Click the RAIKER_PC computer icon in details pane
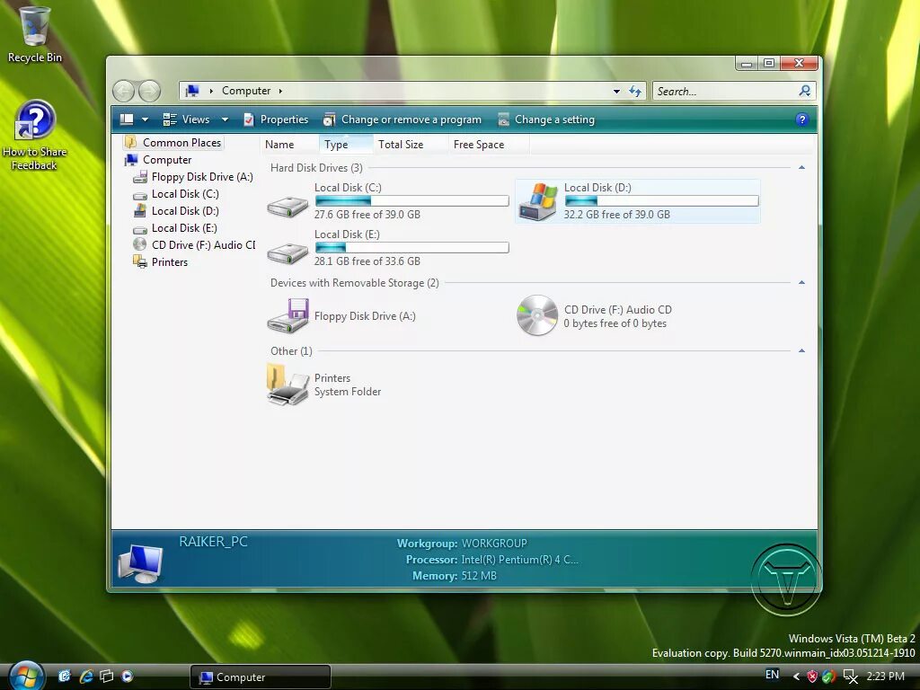 (x=139, y=563)
